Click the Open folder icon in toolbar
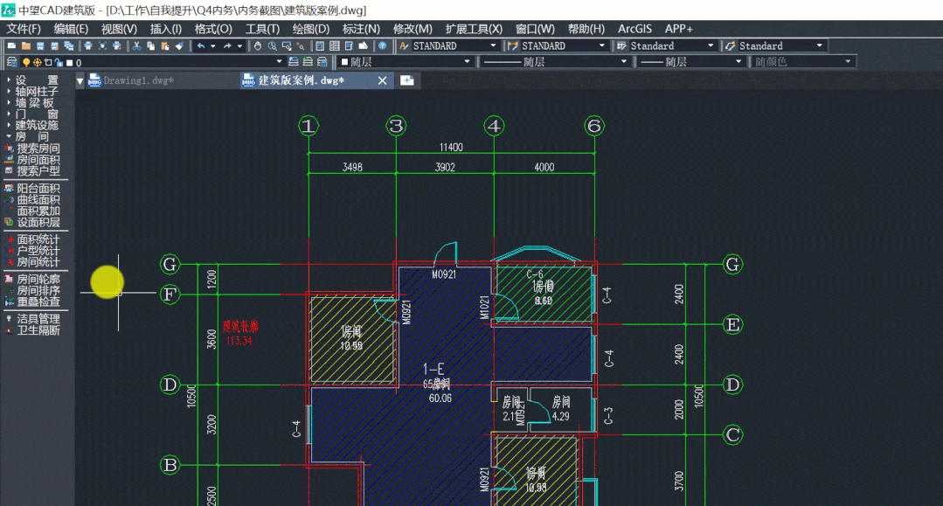This screenshot has width=943, height=506. pos(26,45)
